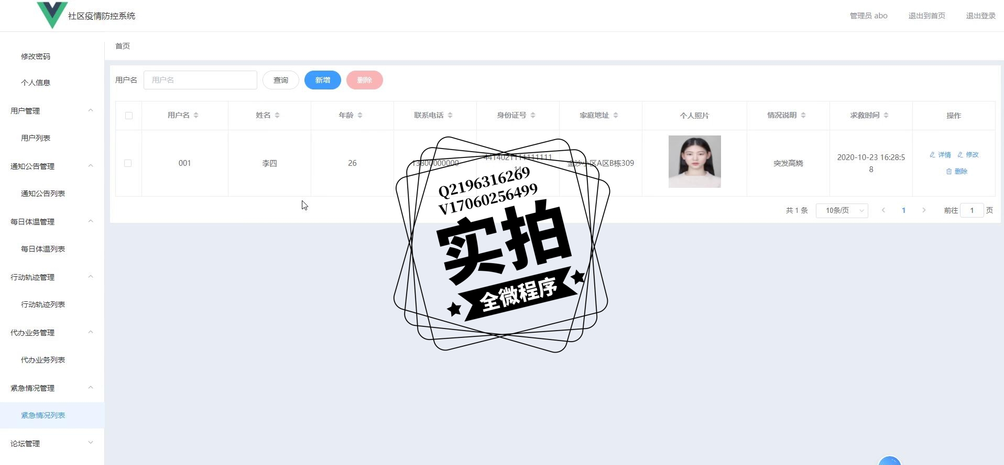This screenshot has height=465, width=1004.
Task: Go to previous page arrow
Action: pyautogui.click(x=883, y=210)
